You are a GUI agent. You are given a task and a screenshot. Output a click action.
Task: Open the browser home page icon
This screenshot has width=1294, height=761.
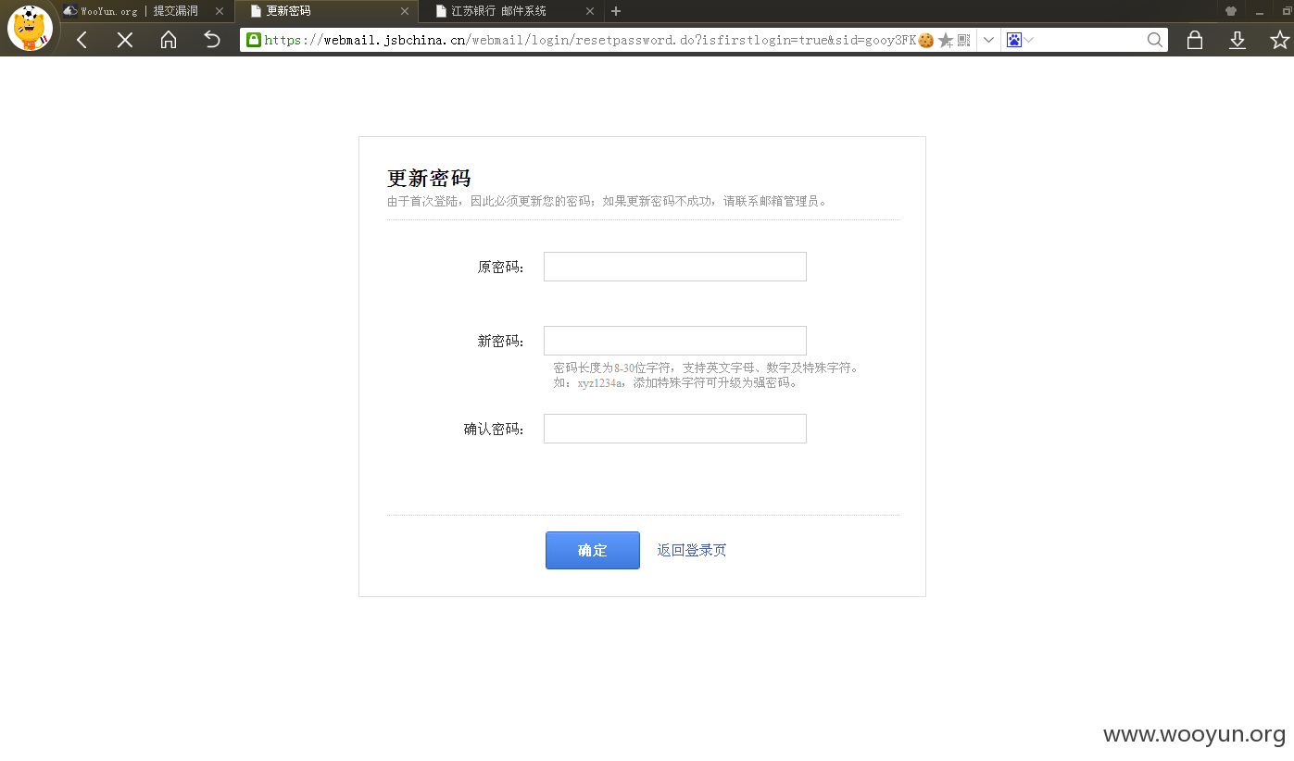click(169, 40)
